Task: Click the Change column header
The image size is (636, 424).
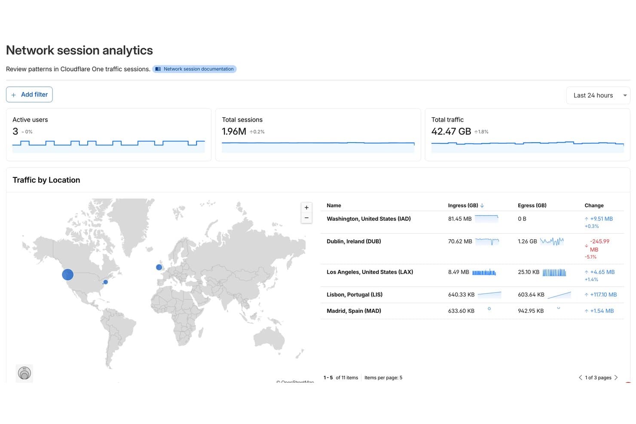Action: click(594, 205)
